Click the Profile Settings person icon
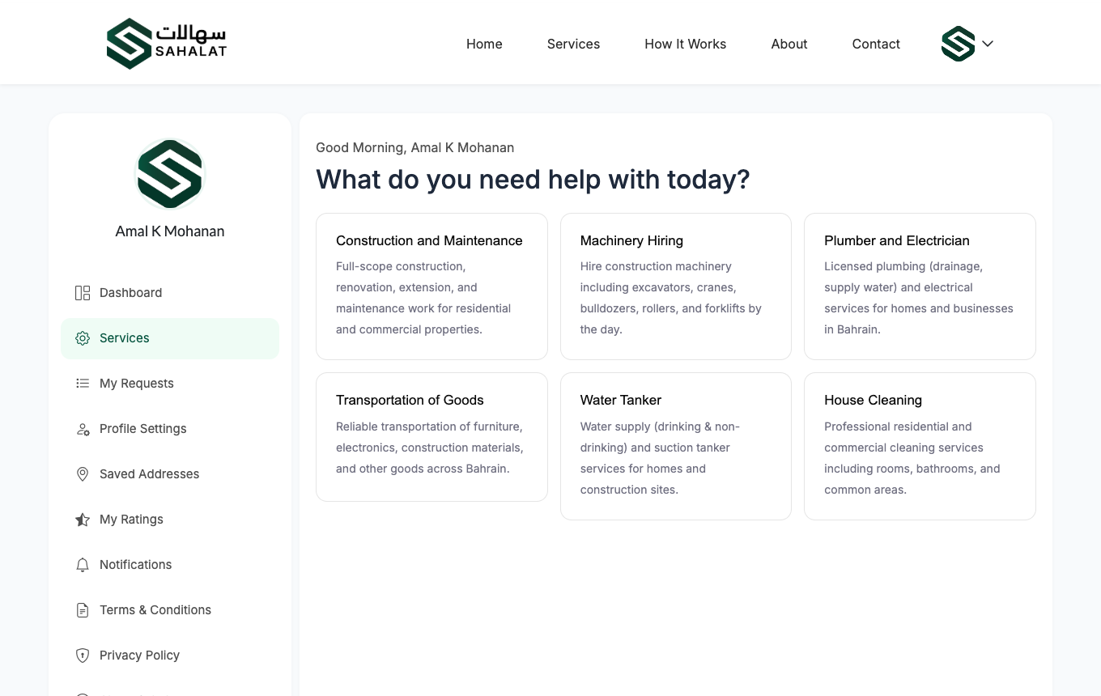This screenshot has height=696, width=1101. coord(83,429)
